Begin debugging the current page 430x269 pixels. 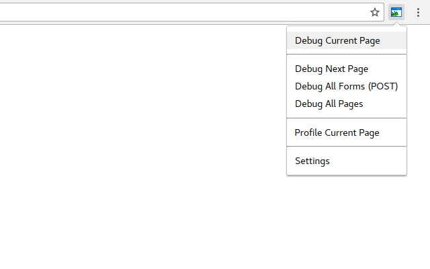(337, 40)
